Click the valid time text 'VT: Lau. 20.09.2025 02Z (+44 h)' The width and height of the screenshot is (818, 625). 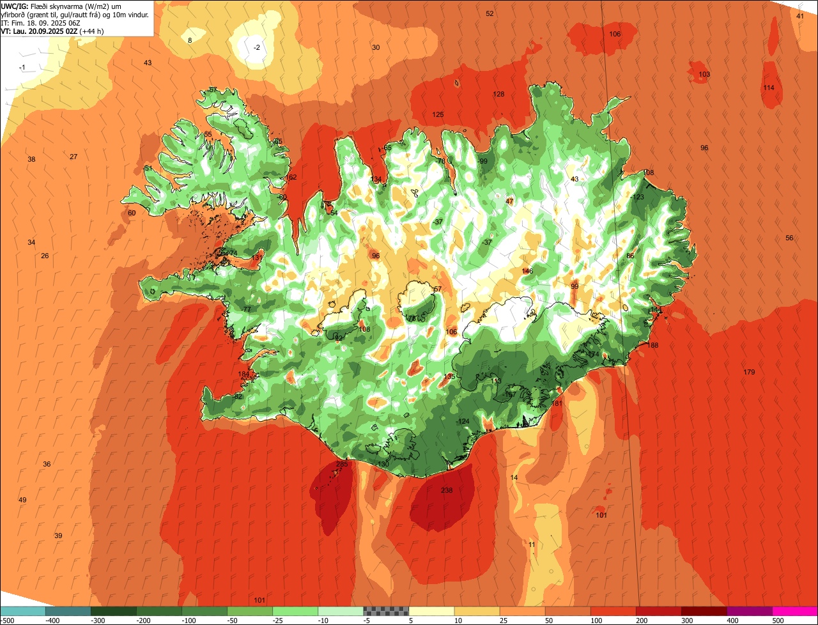pos(52,31)
